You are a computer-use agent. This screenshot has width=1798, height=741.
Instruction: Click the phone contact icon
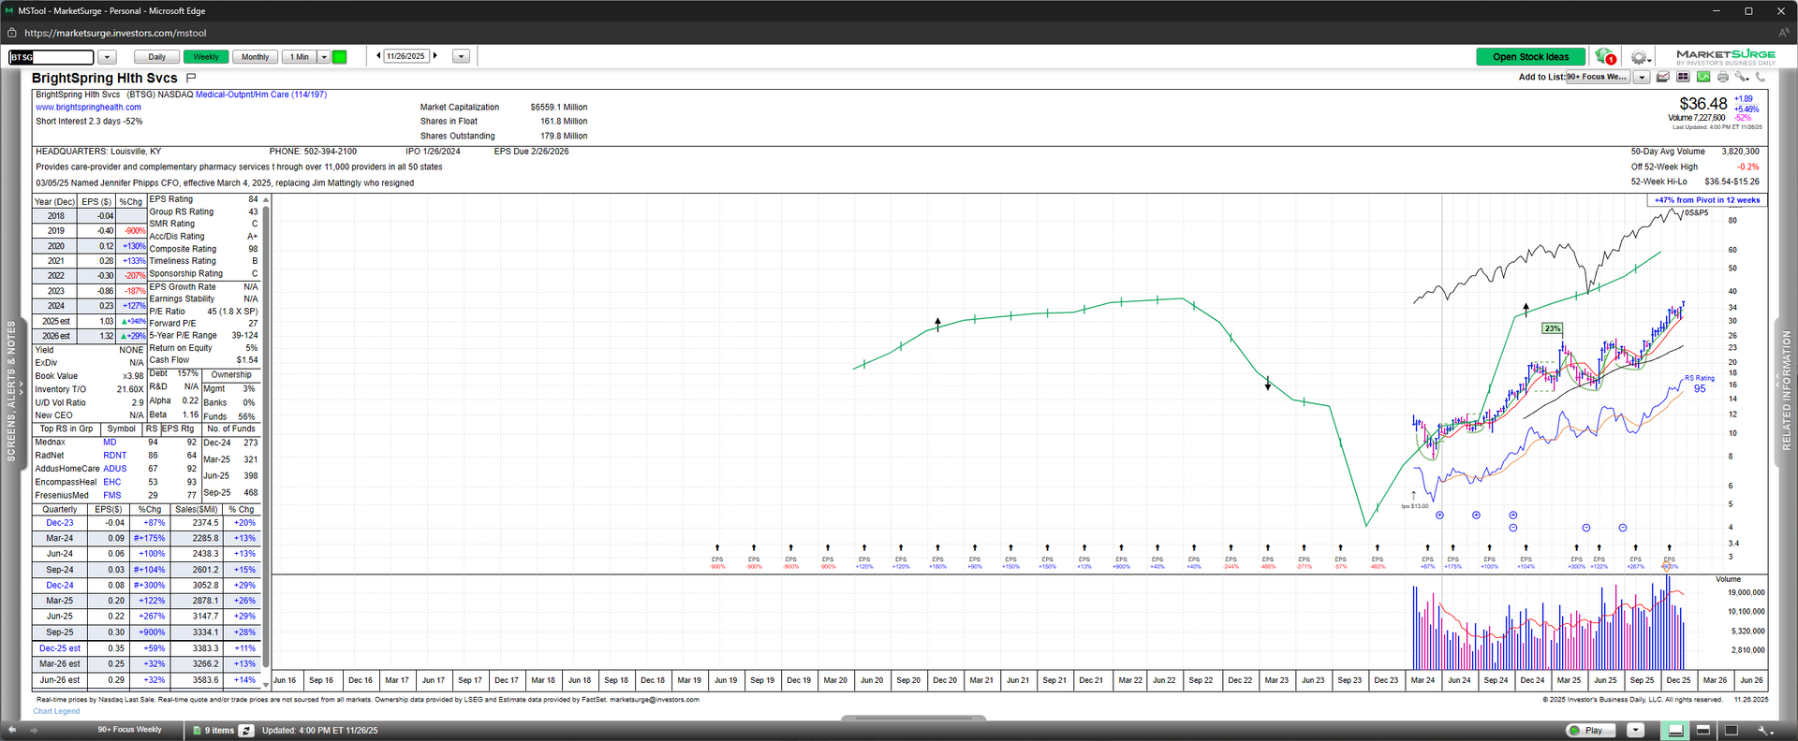(x=1761, y=77)
